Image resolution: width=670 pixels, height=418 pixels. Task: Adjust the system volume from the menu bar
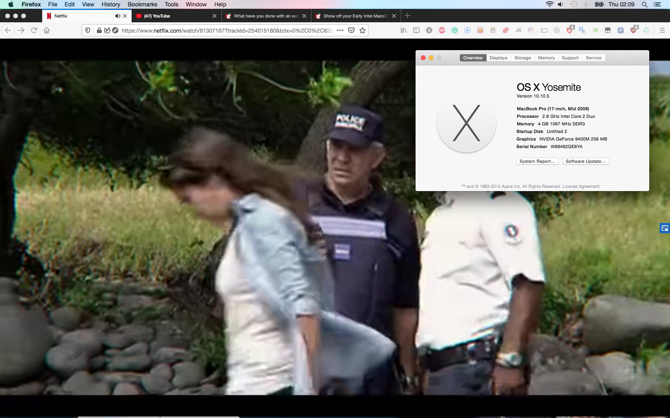point(560,4)
